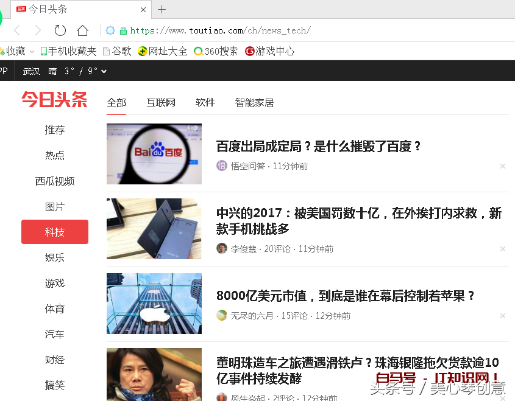Switch to the 智能家居 category tab
The height and width of the screenshot is (401, 515).
coord(254,102)
